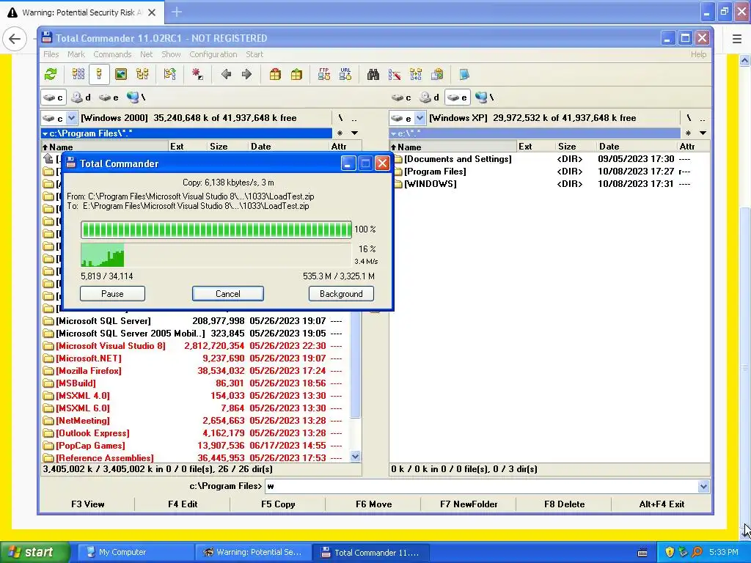This screenshot has width=751, height=563.
Task: Show the directory tree view icon
Action: [142, 74]
